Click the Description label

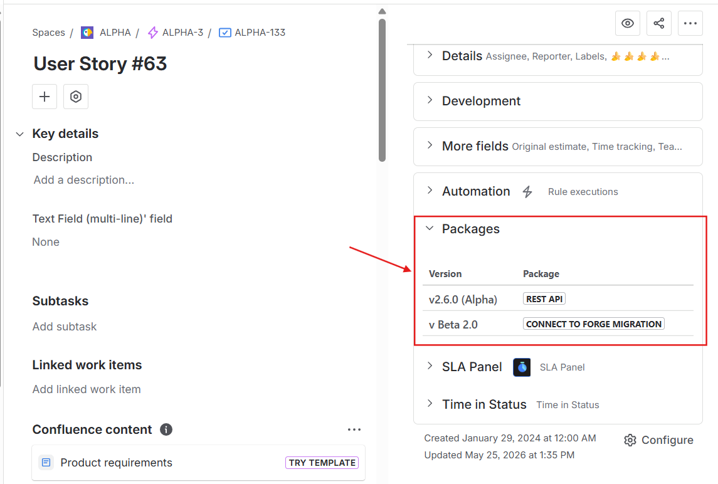pos(62,157)
